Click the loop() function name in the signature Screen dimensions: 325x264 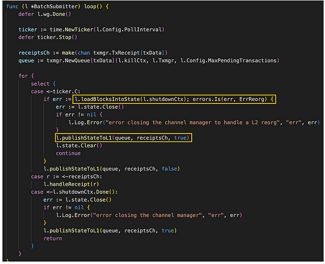(x=93, y=6)
